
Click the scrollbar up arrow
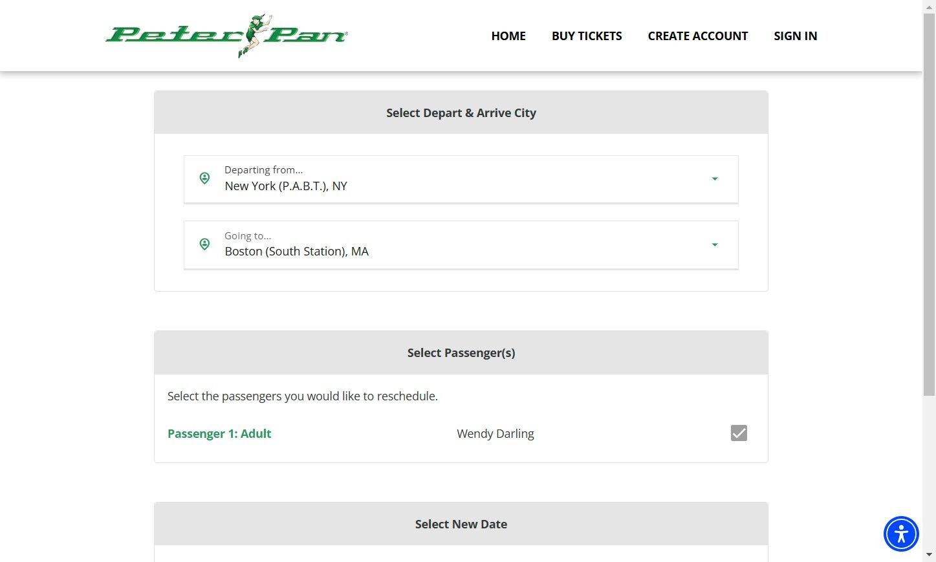click(929, 5)
